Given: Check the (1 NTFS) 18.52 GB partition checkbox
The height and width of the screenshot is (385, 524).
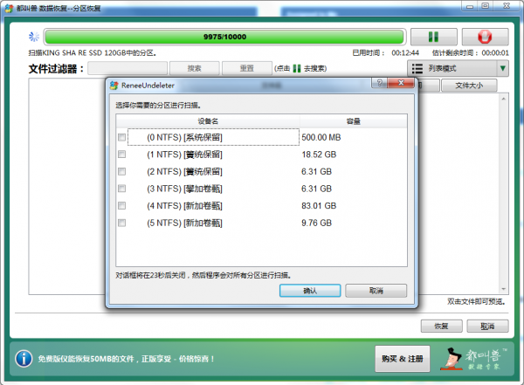Looking at the screenshot, I should [121, 155].
